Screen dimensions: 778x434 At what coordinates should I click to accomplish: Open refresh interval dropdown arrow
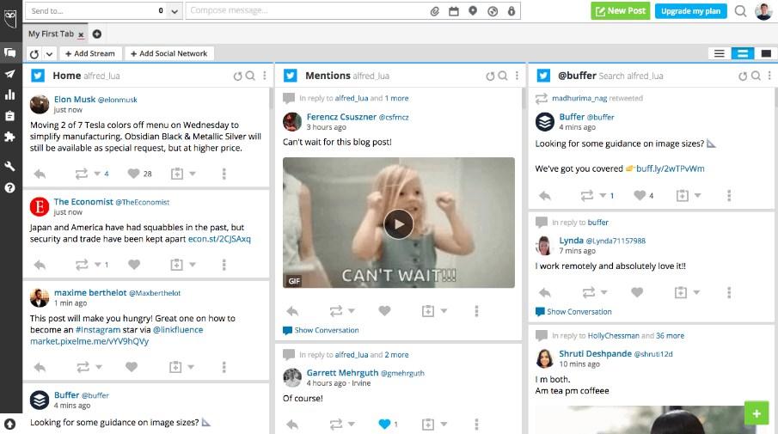(x=49, y=53)
